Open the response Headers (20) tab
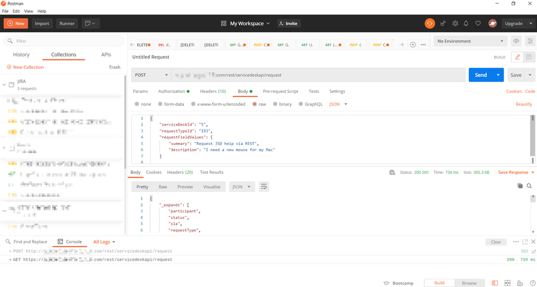Viewport: 537px width, 287px height. 180,172
